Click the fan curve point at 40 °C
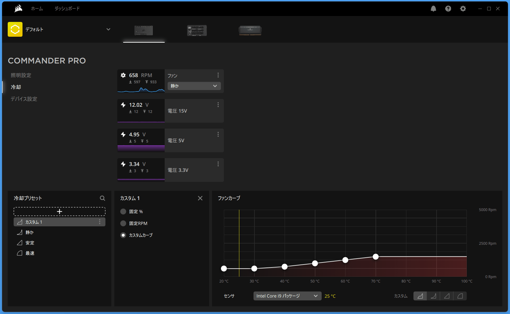 tap(285, 267)
